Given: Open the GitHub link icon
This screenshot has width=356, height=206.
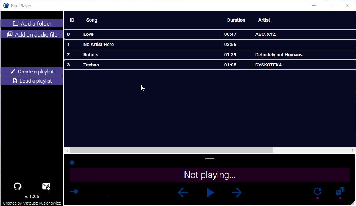Looking at the screenshot, I should pos(18,186).
